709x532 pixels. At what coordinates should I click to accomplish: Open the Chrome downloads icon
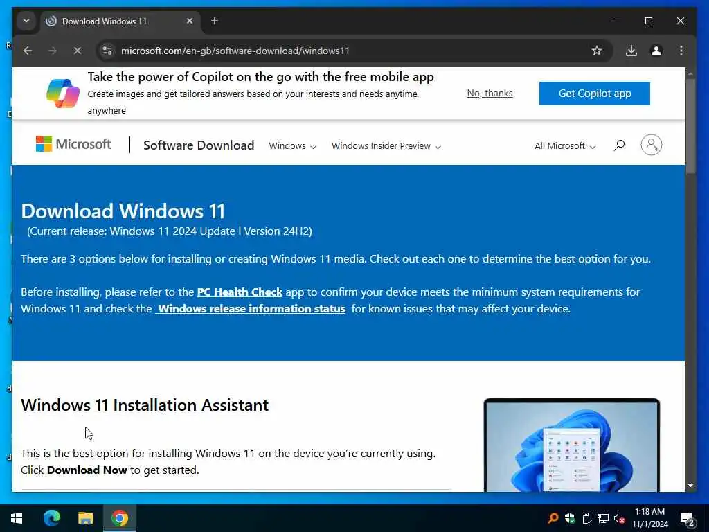631,51
